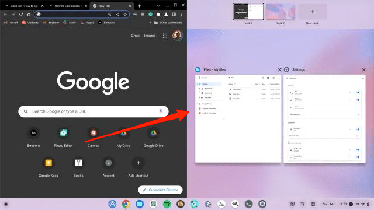
Task: Select the New Tab tab
Action: 112,6
